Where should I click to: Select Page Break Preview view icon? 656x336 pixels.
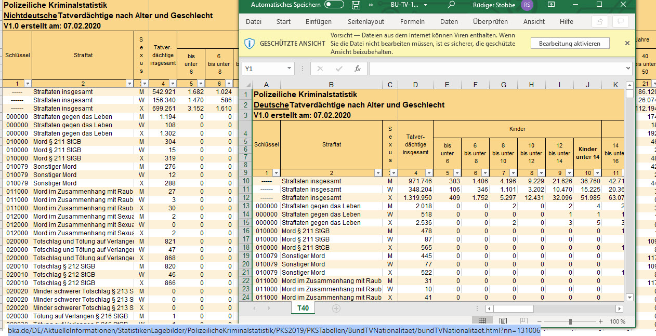pyautogui.click(x=524, y=321)
